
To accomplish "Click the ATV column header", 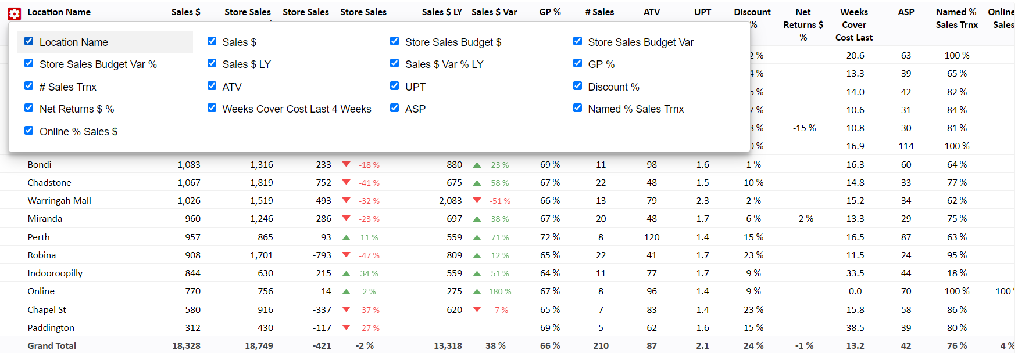I will click(652, 12).
